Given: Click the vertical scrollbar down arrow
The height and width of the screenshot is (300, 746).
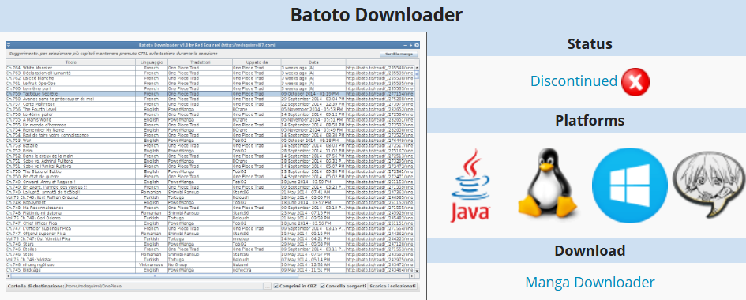Looking at the screenshot, I should pyautogui.click(x=418, y=271).
